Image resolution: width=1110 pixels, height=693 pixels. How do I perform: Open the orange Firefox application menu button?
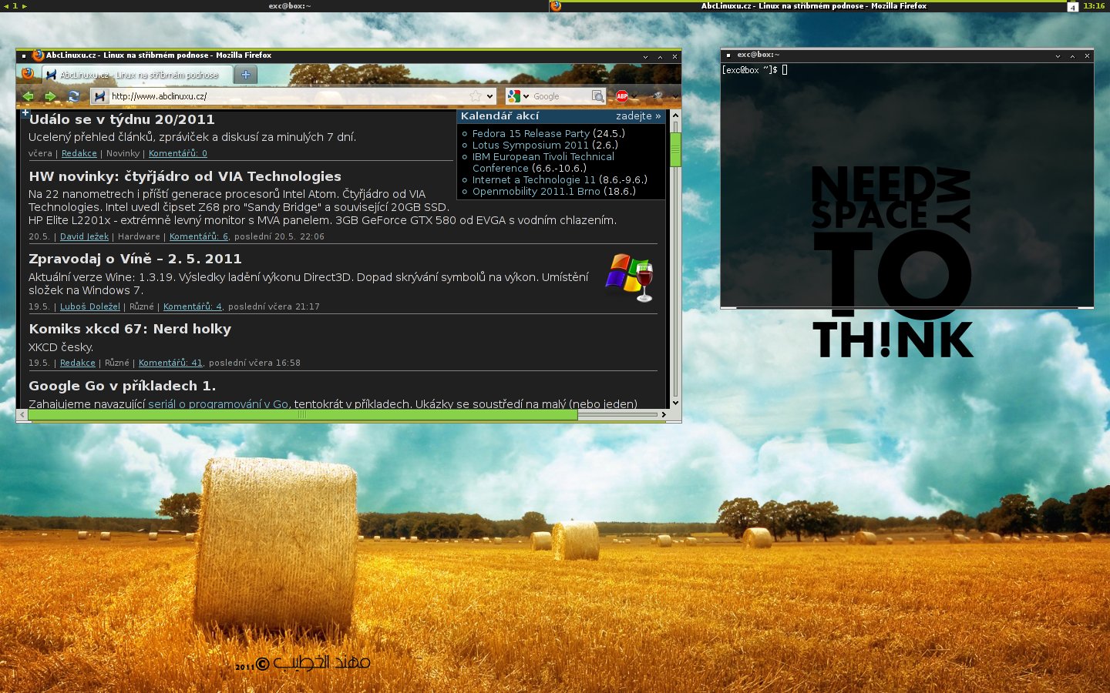(29, 74)
